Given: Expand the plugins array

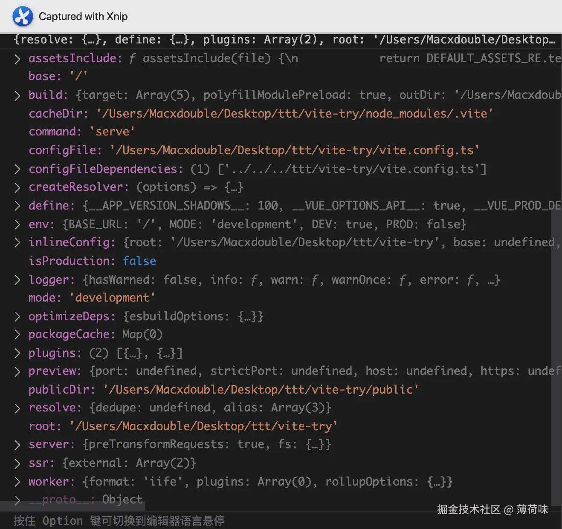Looking at the screenshot, I should 17,354.
